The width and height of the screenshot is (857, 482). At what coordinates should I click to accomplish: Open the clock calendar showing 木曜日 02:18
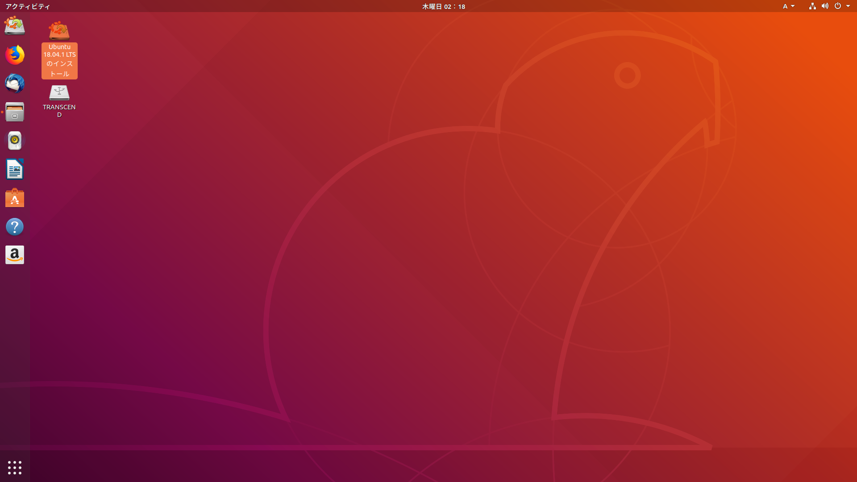(444, 6)
